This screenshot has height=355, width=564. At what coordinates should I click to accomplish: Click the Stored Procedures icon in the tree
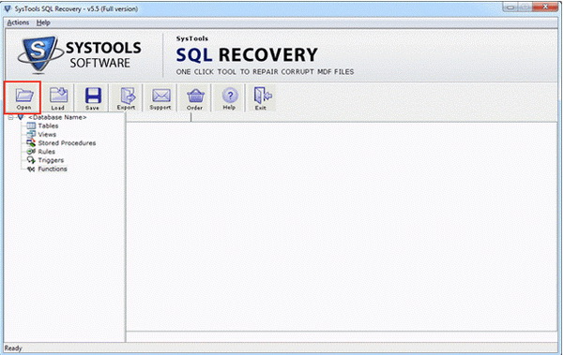(31, 143)
